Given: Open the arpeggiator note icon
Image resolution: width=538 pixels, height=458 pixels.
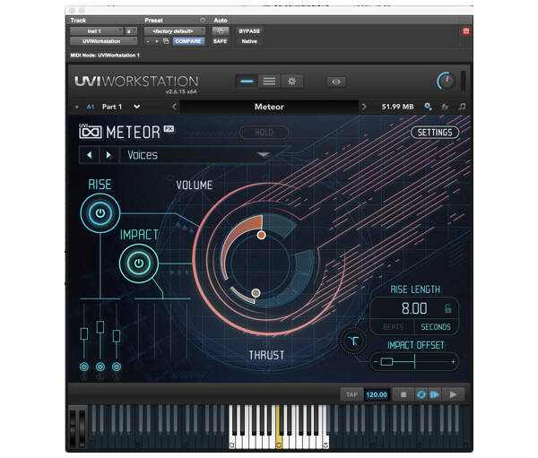Looking at the screenshot, I should coord(462,107).
